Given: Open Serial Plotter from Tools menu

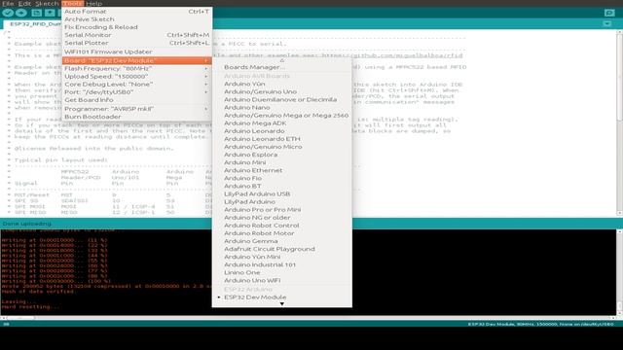Looking at the screenshot, I should coord(136,43).
